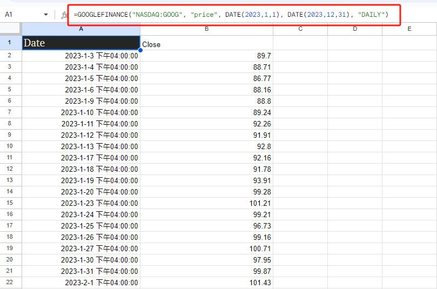Select column D header

pyautogui.click(x=355, y=29)
